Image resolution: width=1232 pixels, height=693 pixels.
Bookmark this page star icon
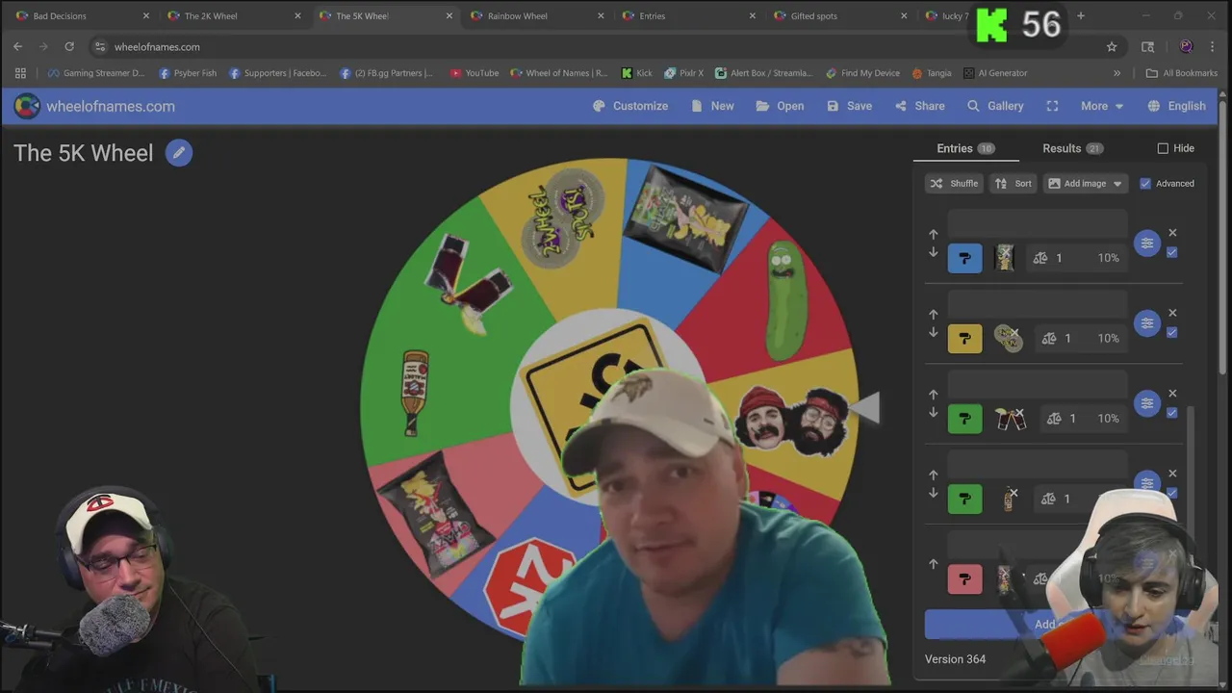(1112, 46)
